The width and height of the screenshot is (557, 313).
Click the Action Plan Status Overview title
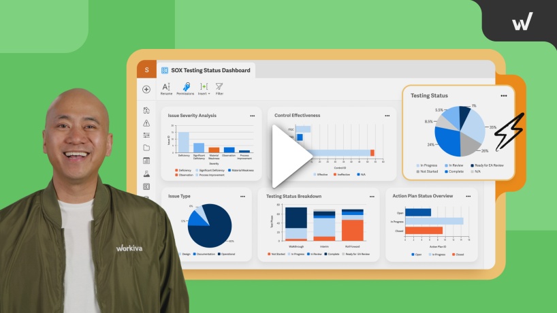422,196
